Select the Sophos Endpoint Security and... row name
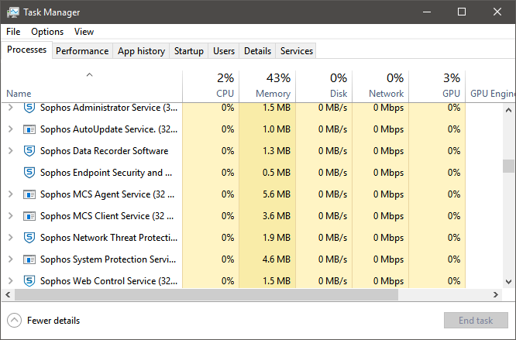Screen dimensions: 516x340 click(x=106, y=173)
